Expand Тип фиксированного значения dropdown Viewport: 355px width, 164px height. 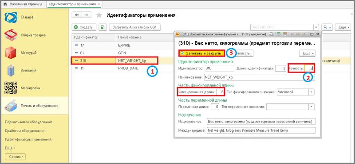coord(311,92)
